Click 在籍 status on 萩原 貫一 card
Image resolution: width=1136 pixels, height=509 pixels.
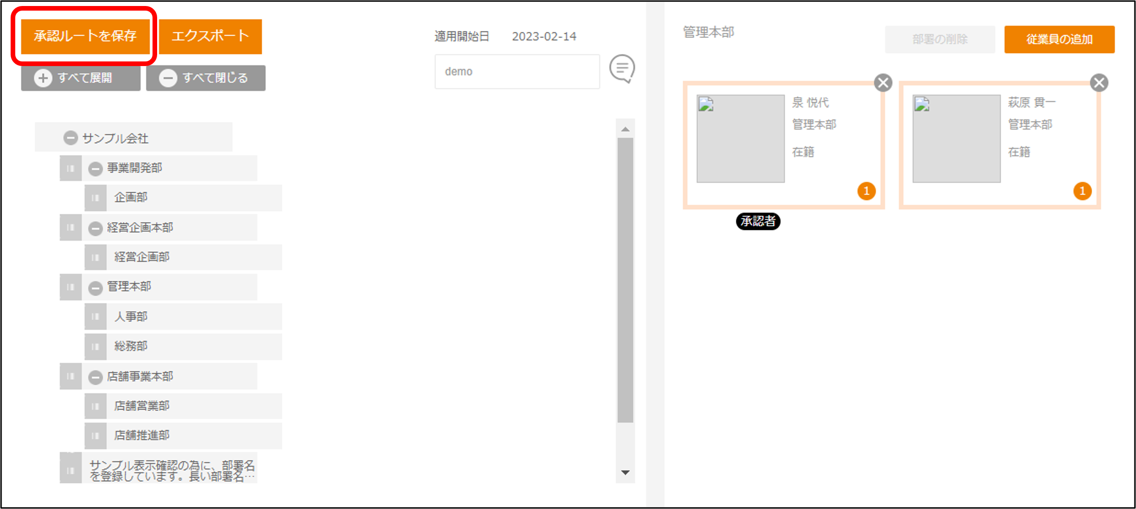point(1019,152)
